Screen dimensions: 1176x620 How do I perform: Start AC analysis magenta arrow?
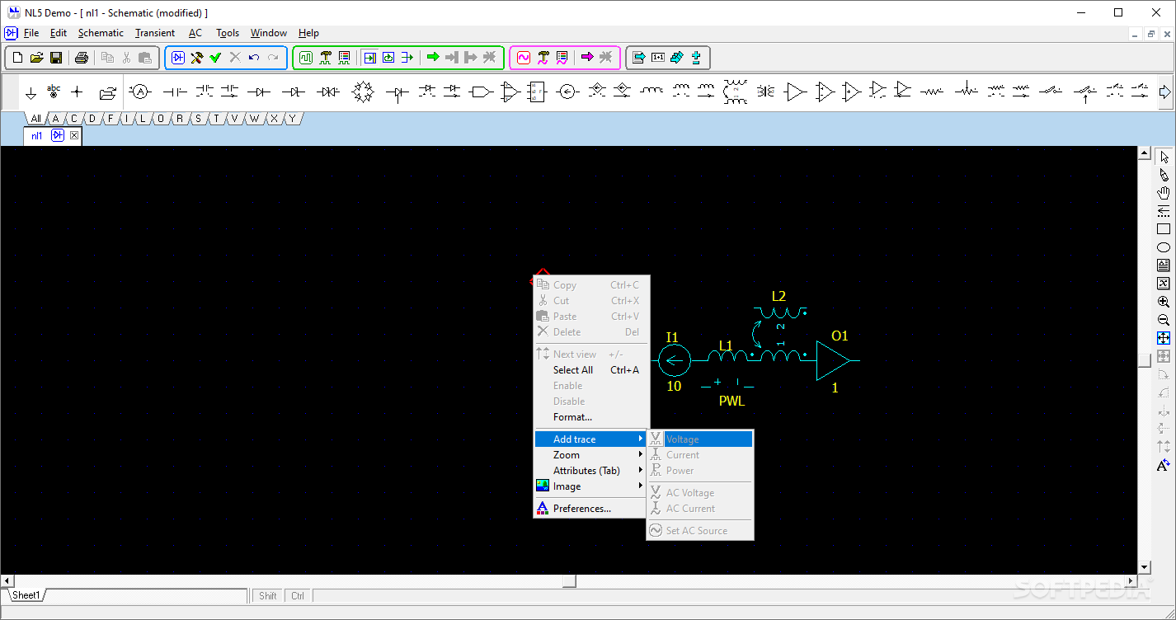coord(587,58)
